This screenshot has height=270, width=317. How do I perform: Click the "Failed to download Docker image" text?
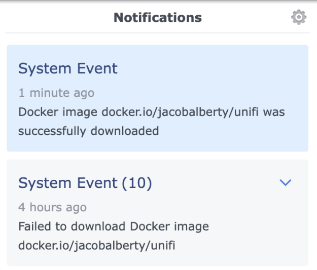[x=114, y=226]
